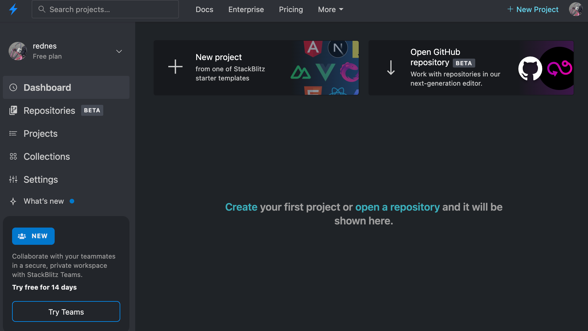Viewport: 588px width, 331px height.
Task: Click the New Project button in header
Action: [533, 9]
